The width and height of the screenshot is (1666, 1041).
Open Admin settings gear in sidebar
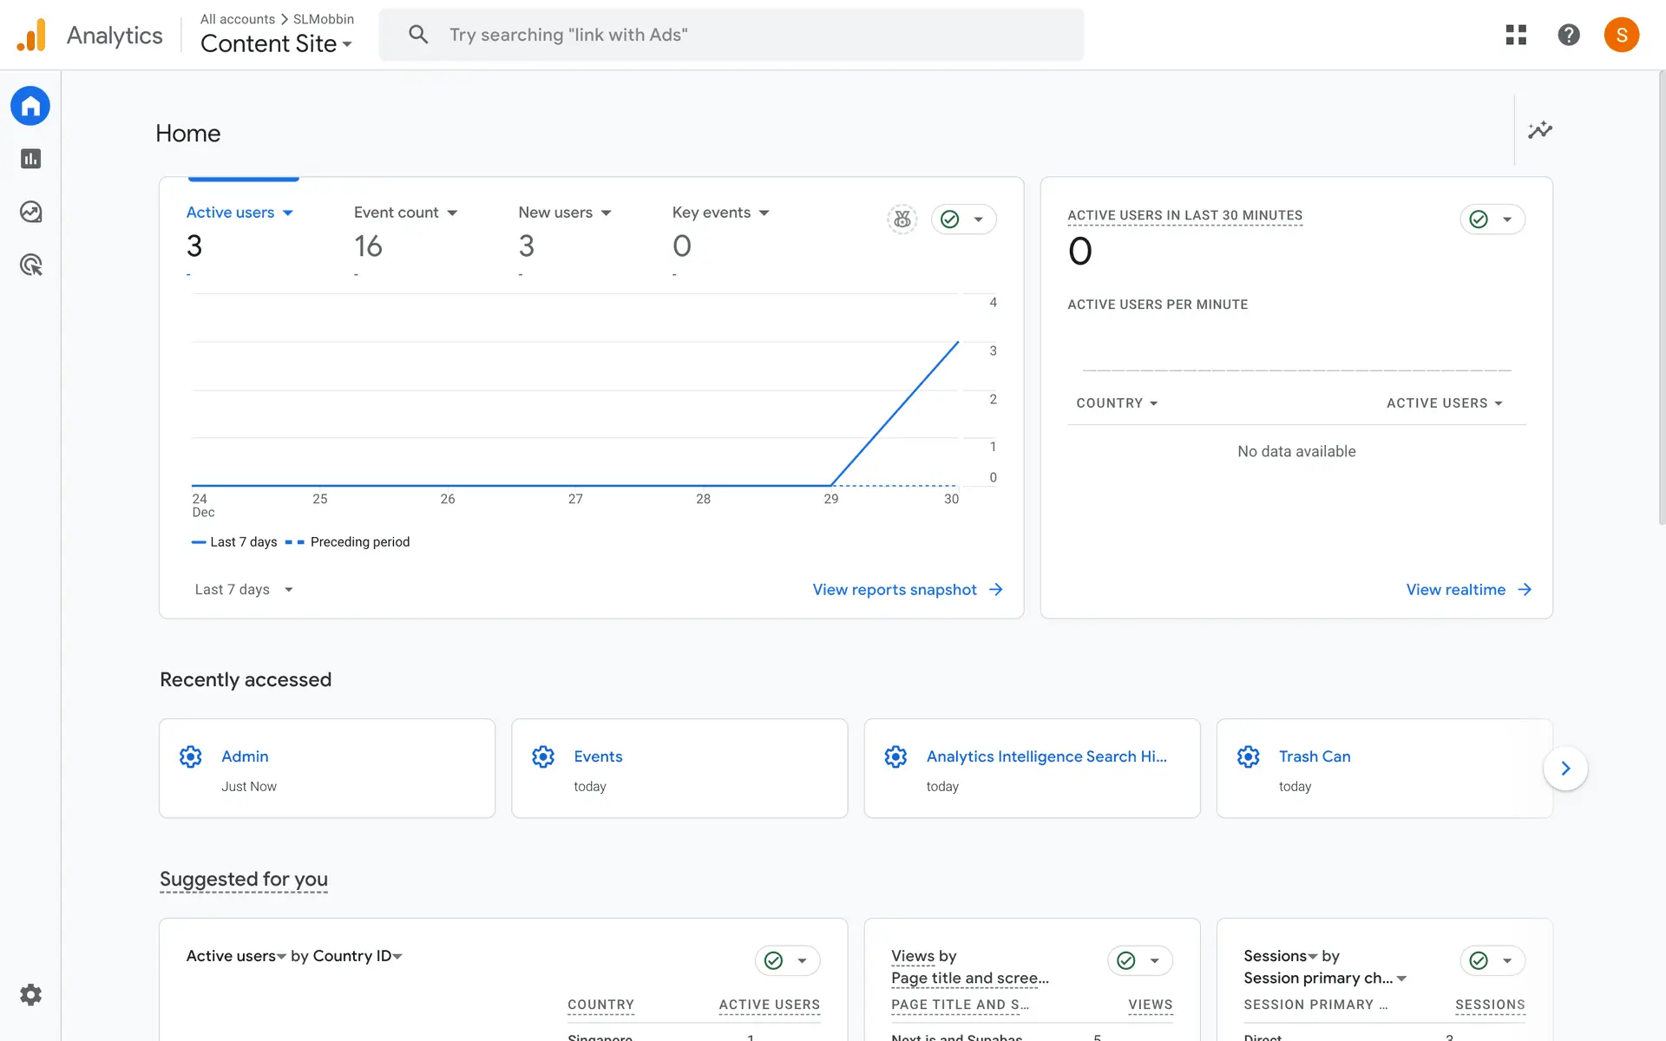pyautogui.click(x=30, y=995)
